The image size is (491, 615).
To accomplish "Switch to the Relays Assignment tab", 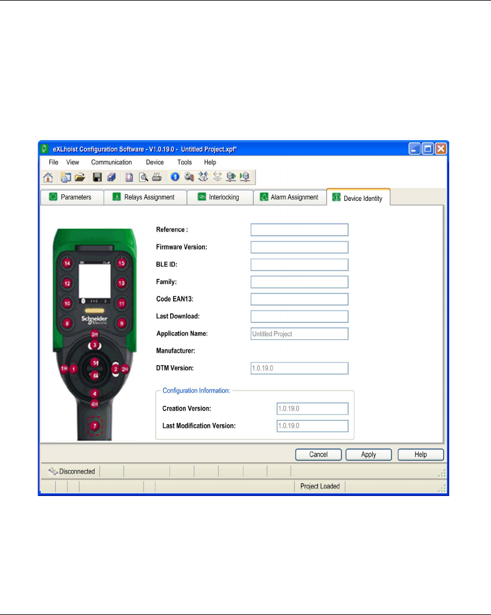I will pyautogui.click(x=145, y=197).
